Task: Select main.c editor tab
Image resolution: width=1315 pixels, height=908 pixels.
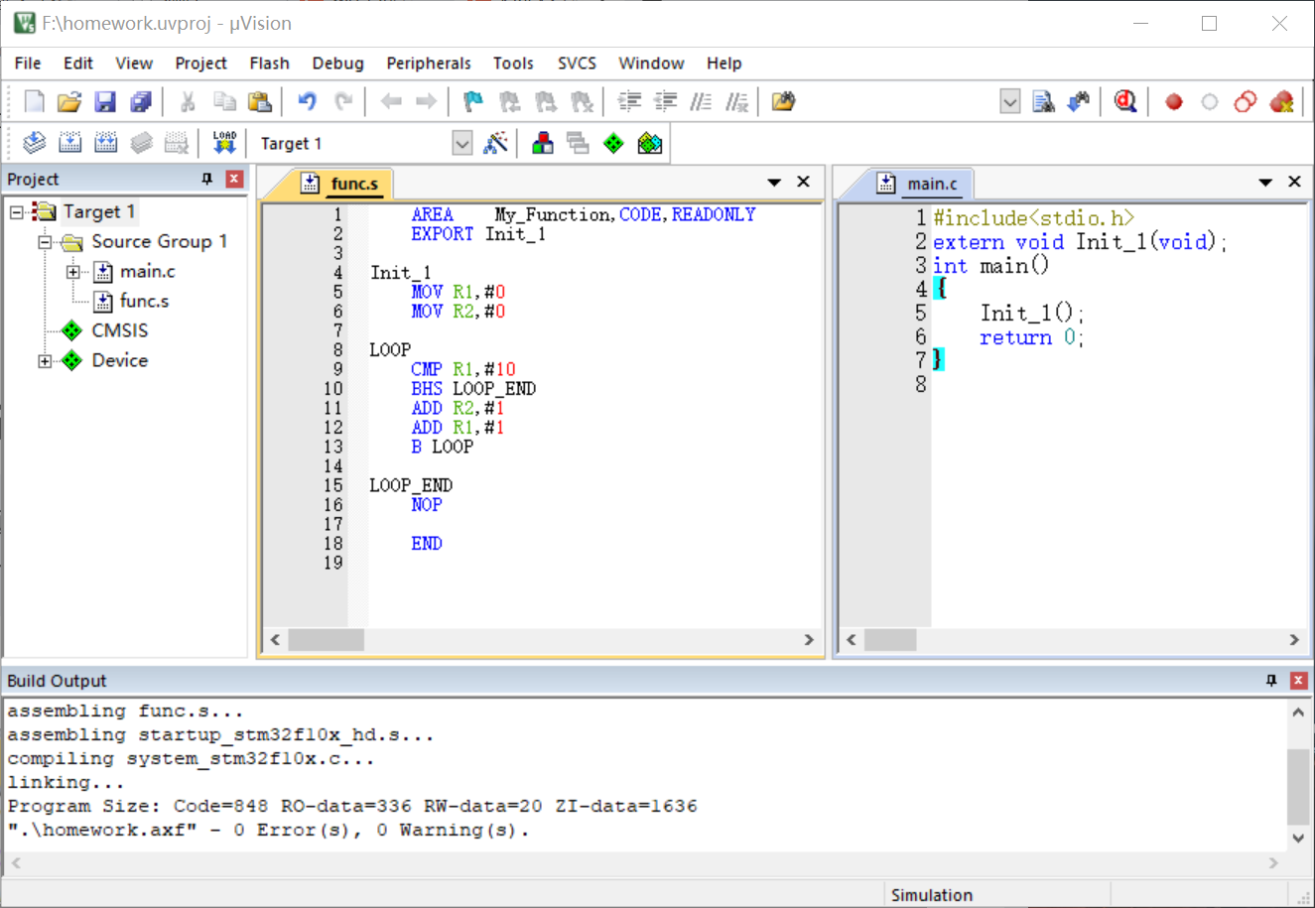Action: [x=919, y=184]
